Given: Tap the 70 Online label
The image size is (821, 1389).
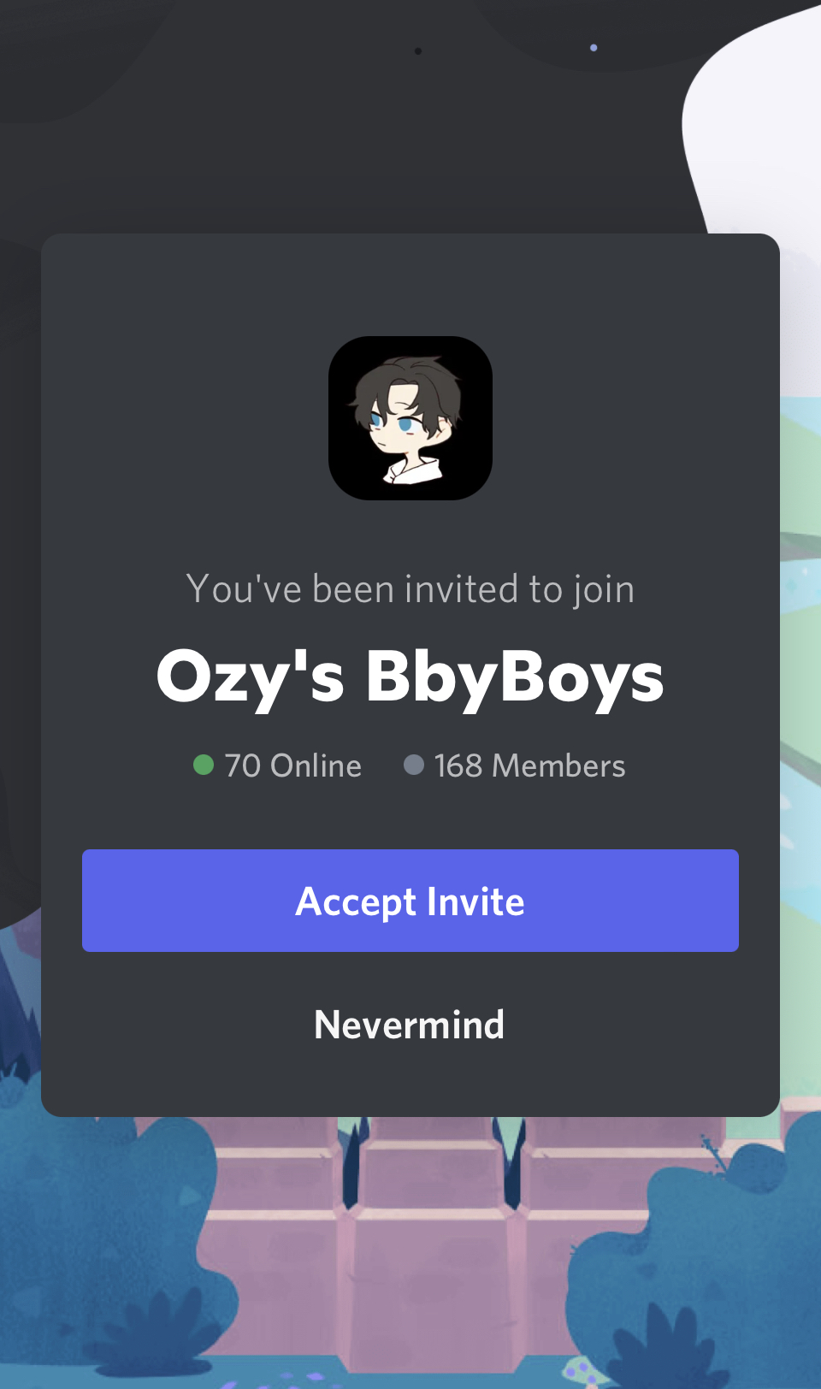Looking at the screenshot, I should (x=292, y=765).
